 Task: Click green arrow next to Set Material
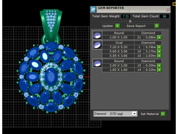(163, 114)
